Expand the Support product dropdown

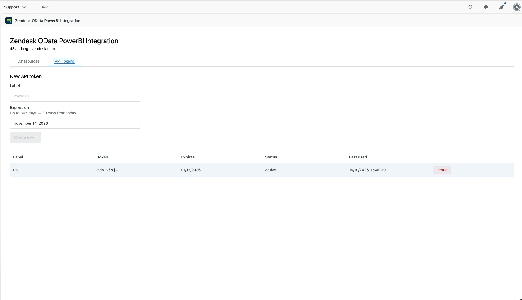[x=15, y=7]
